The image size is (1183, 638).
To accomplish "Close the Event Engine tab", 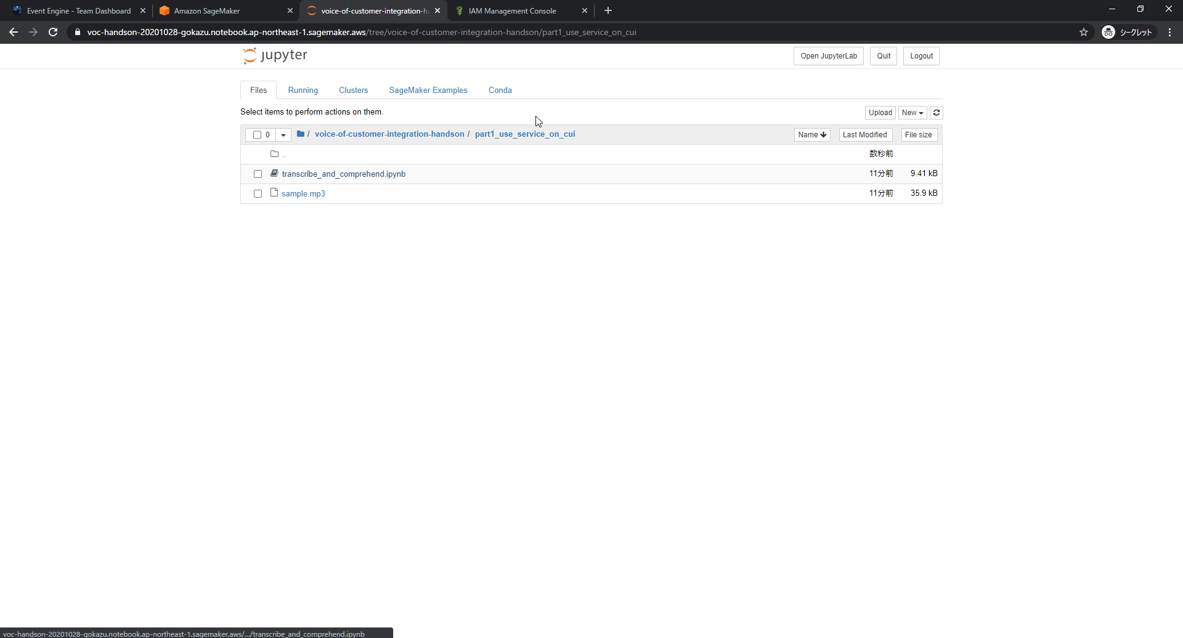I will pos(143,10).
